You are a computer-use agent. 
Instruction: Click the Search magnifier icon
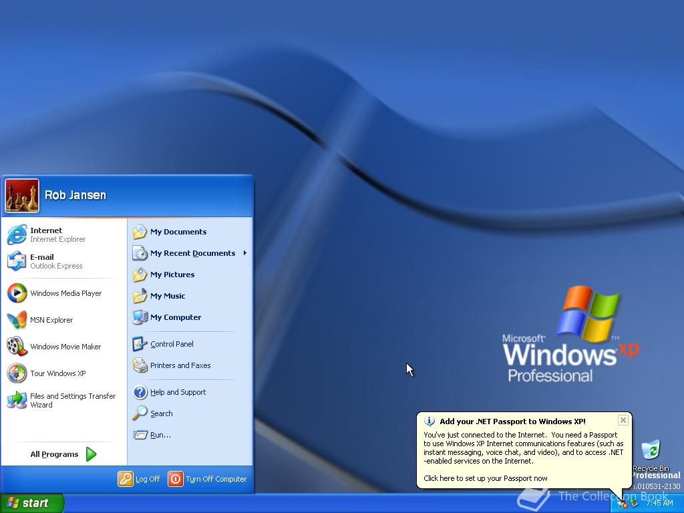[x=140, y=413]
